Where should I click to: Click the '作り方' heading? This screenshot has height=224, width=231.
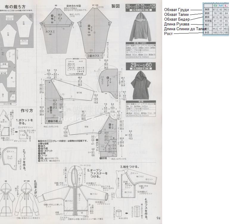27,111
